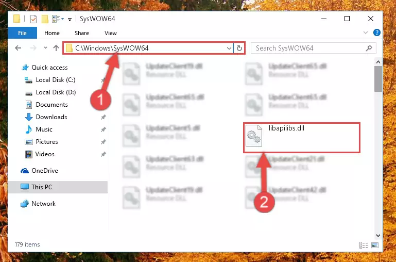This screenshot has width=396, height=262.
Task: Click the libapilibs.dll file name
Action: [286, 128]
